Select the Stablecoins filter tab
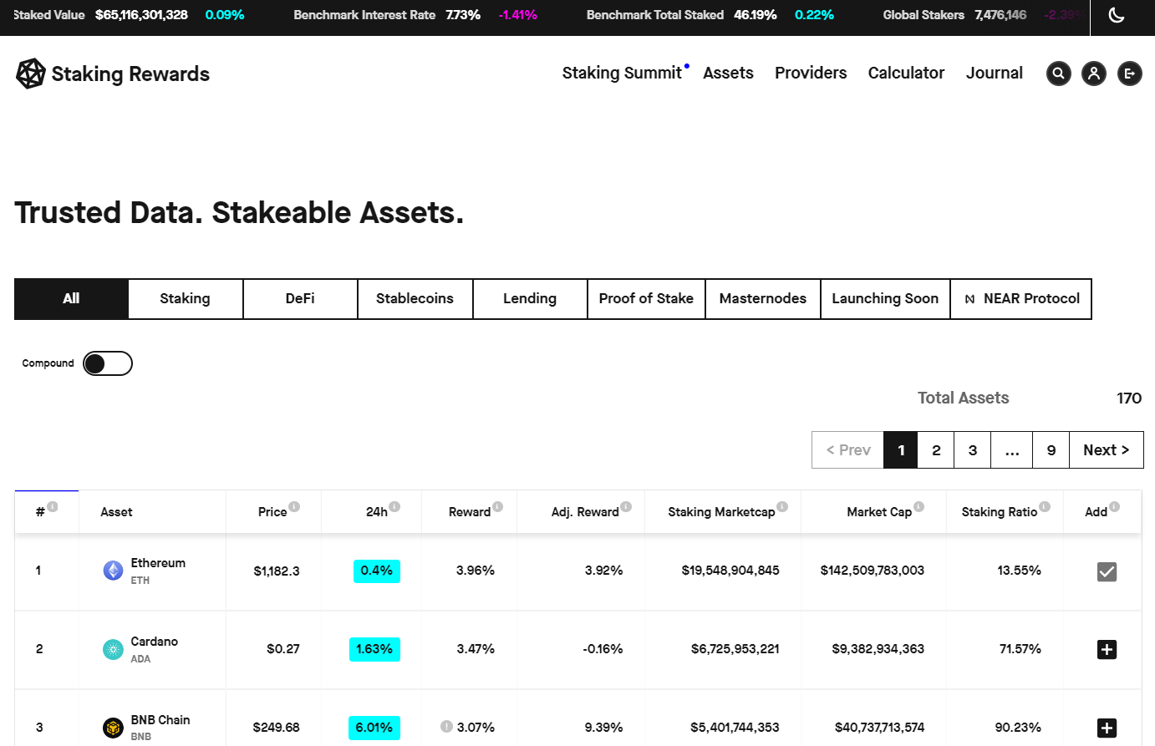This screenshot has height=746, width=1155. click(x=415, y=299)
